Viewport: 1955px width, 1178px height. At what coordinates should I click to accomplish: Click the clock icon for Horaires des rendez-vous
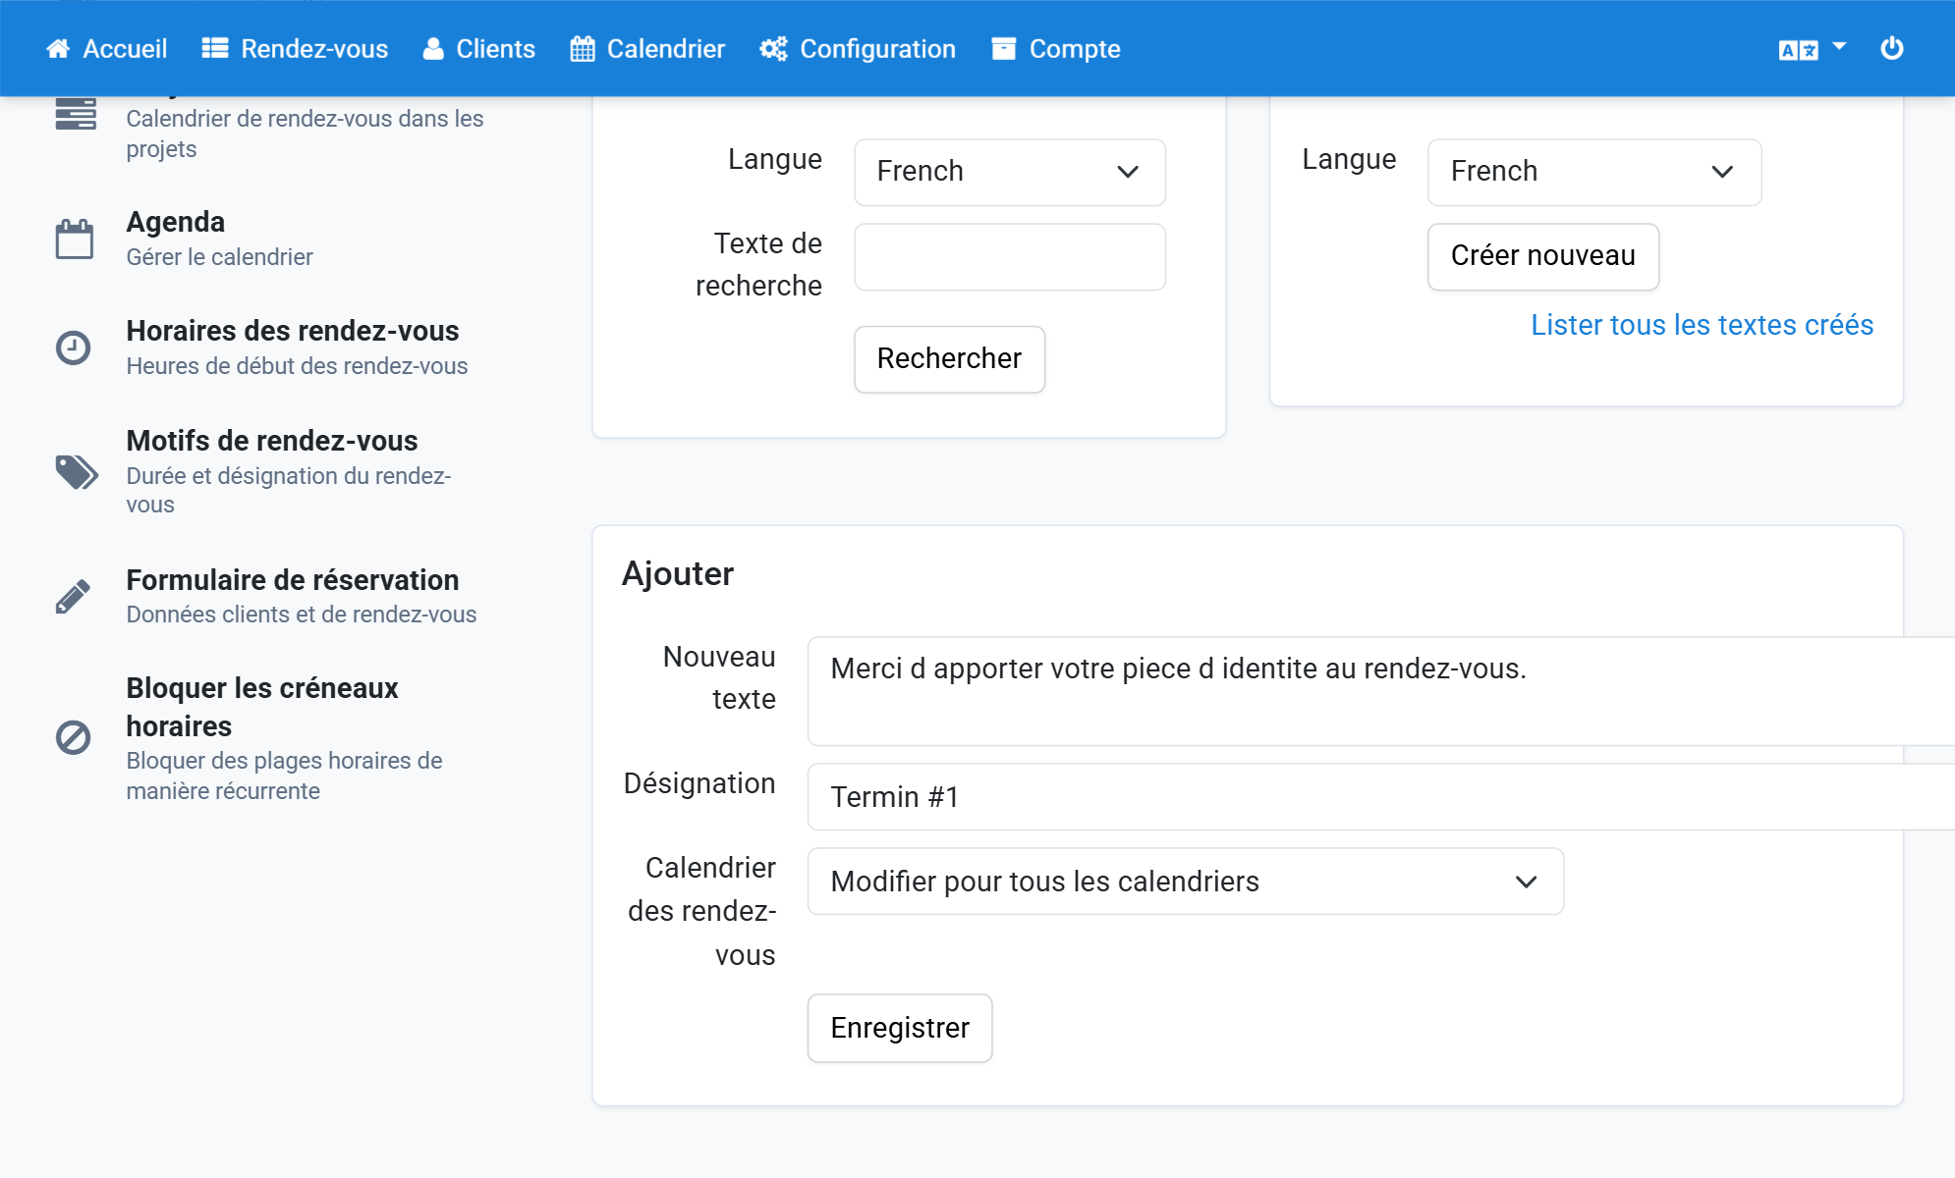(74, 348)
